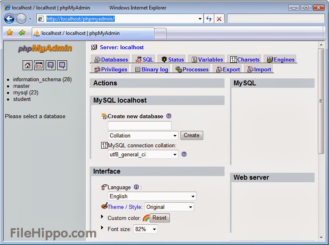Click the phpMyAdmin logo
This screenshot has height=245, width=329.
(x=45, y=48)
